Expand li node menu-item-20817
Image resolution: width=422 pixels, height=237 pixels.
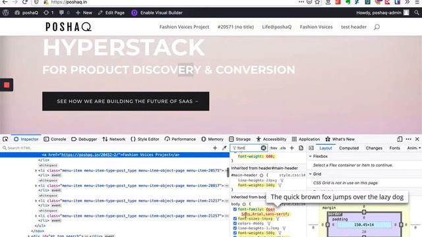(x=36, y=186)
